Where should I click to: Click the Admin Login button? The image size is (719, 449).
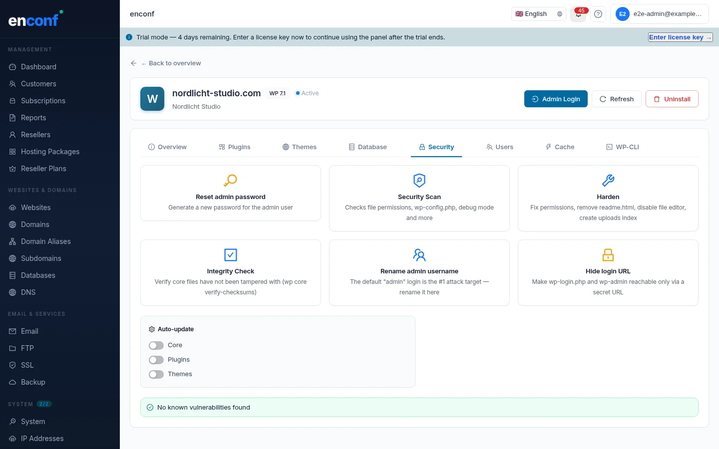click(x=556, y=99)
